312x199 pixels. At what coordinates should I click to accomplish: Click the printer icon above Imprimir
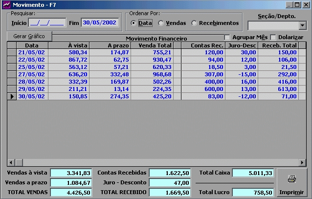pyautogui.click(x=291, y=179)
